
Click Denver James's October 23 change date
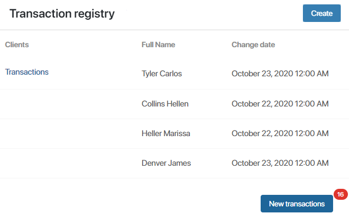click(x=280, y=163)
